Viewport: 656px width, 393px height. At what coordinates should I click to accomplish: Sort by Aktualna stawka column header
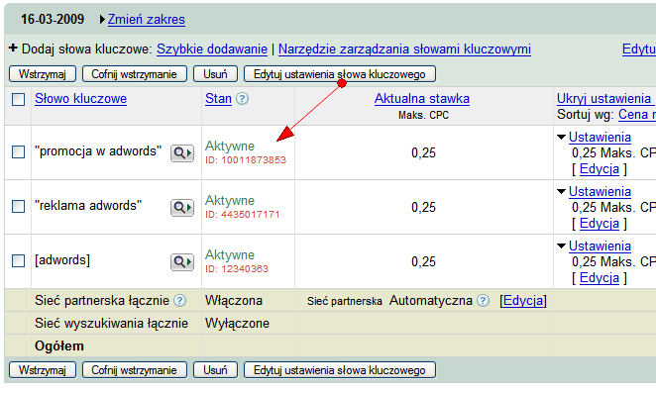point(422,99)
